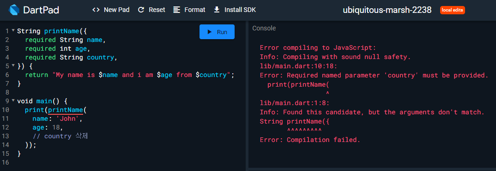This screenshot has height=171, width=496.
Task: Click the Format lines icon
Action: 177,10
